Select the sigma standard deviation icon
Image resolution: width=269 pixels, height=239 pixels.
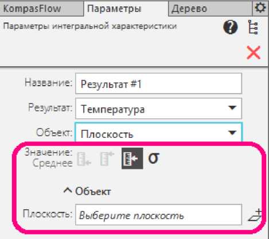(154, 158)
